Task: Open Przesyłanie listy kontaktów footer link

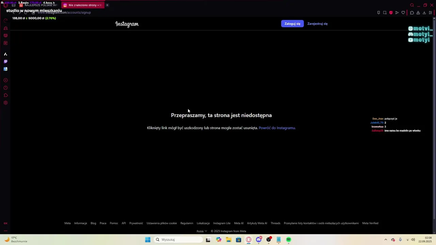Action: 321,223
